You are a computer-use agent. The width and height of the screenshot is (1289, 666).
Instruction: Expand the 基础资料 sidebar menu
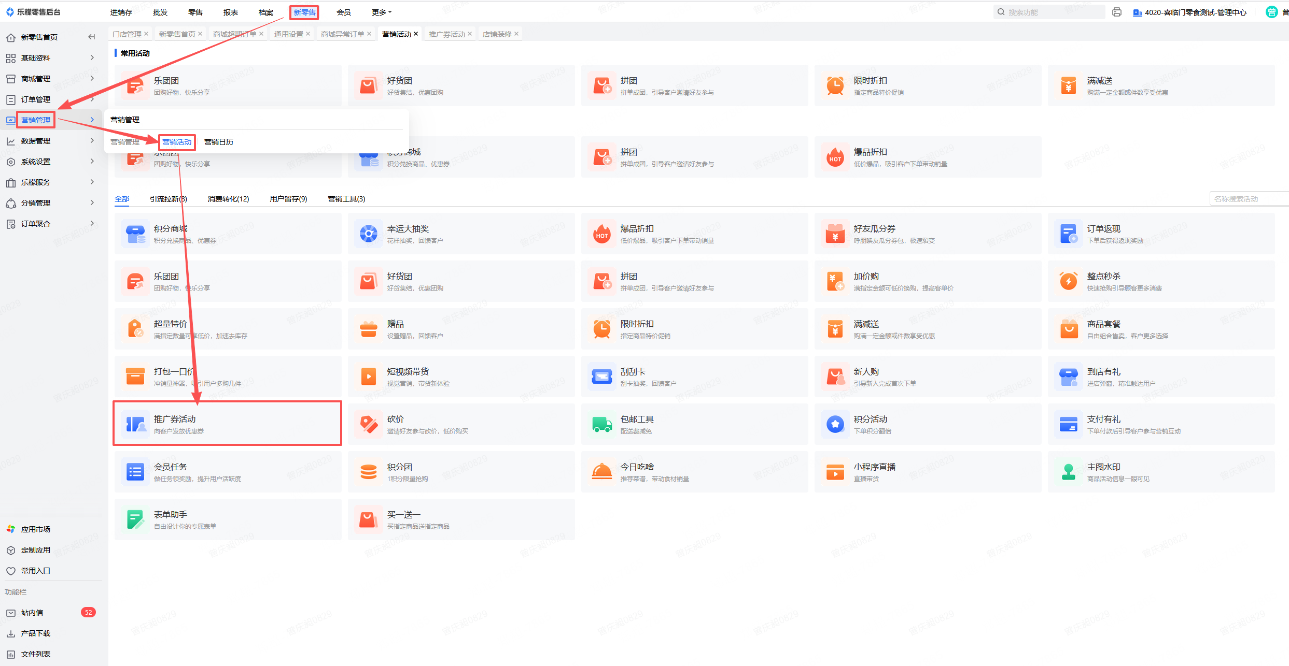36,58
